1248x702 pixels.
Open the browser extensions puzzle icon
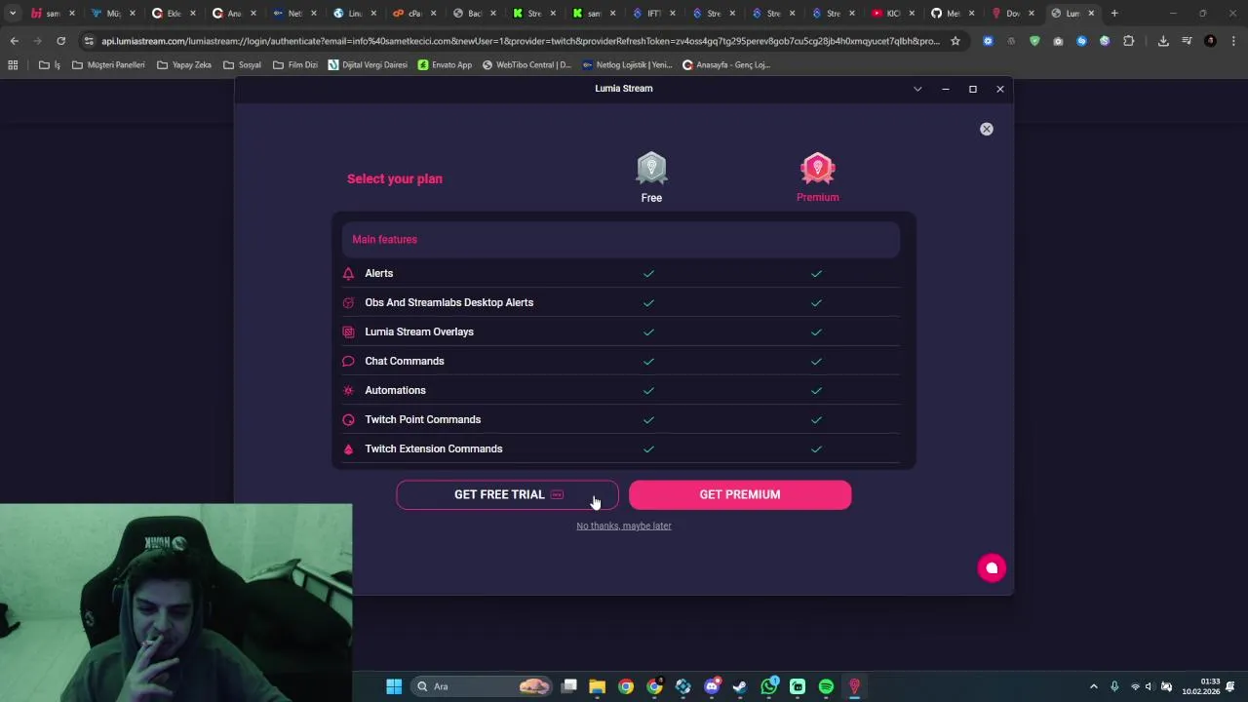point(1129,41)
